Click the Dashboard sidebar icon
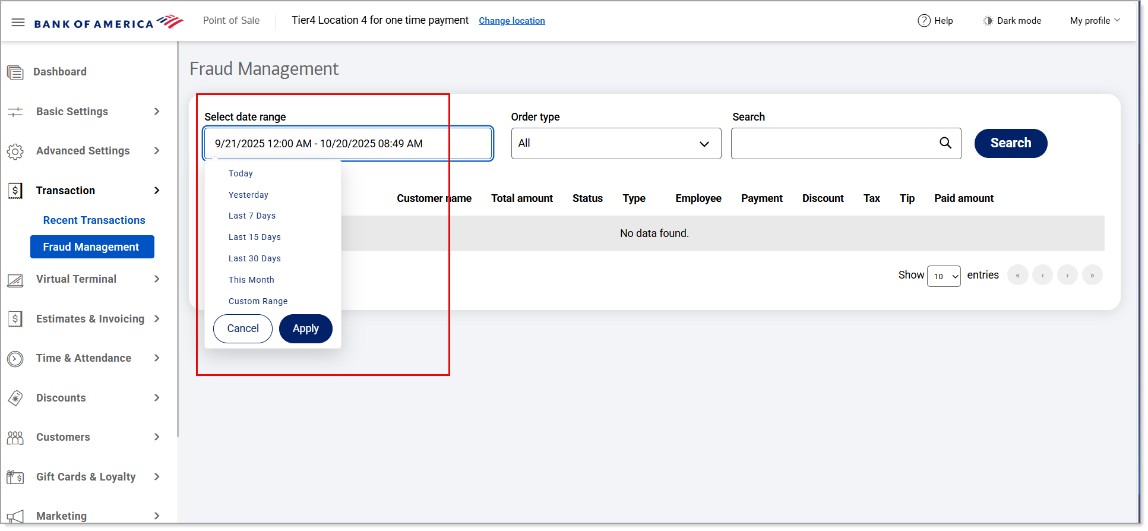 coord(15,72)
